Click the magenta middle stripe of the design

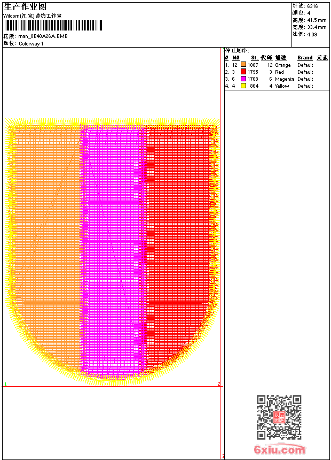(x=112, y=241)
